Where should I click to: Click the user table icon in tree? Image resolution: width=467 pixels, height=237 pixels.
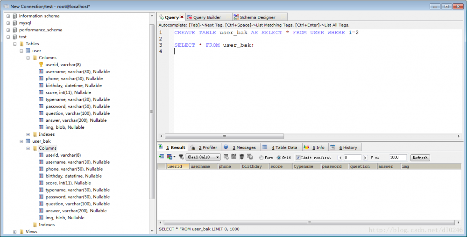(x=28, y=51)
